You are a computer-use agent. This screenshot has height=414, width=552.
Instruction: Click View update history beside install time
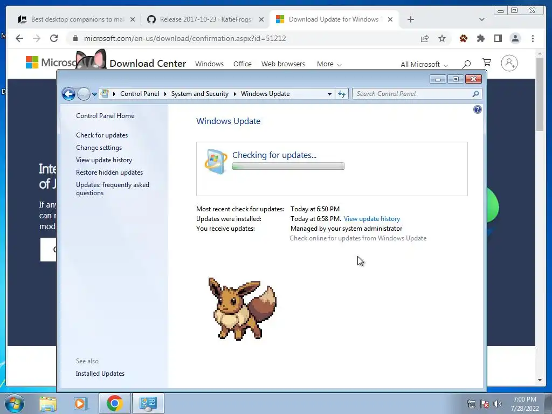point(372,219)
